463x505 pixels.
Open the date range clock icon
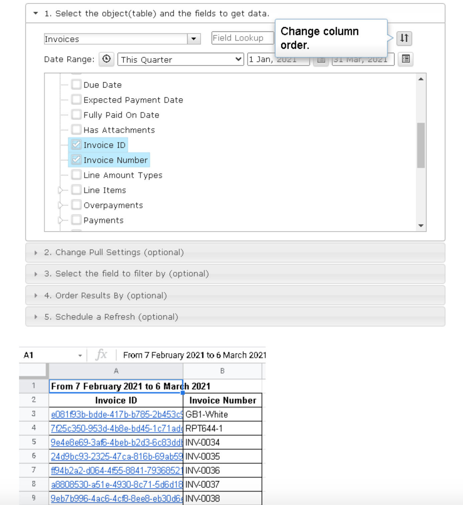(x=107, y=59)
